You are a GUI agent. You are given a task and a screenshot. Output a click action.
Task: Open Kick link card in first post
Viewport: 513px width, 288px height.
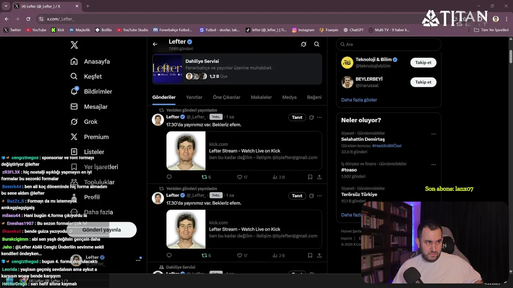click(x=244, y=151)
